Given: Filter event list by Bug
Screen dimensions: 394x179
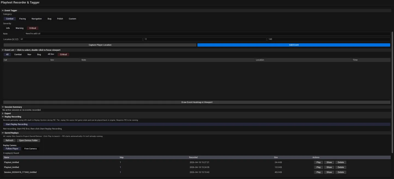Looking at the screenshot, I should coord(39,54).
